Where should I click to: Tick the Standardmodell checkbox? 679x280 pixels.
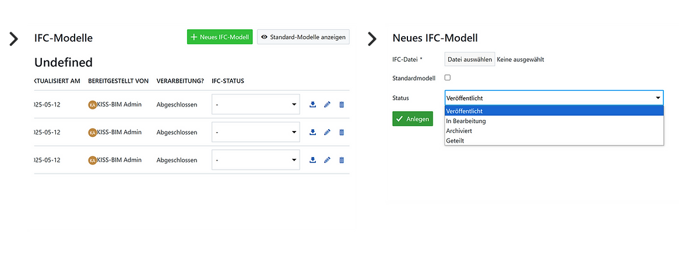(448, 77)
